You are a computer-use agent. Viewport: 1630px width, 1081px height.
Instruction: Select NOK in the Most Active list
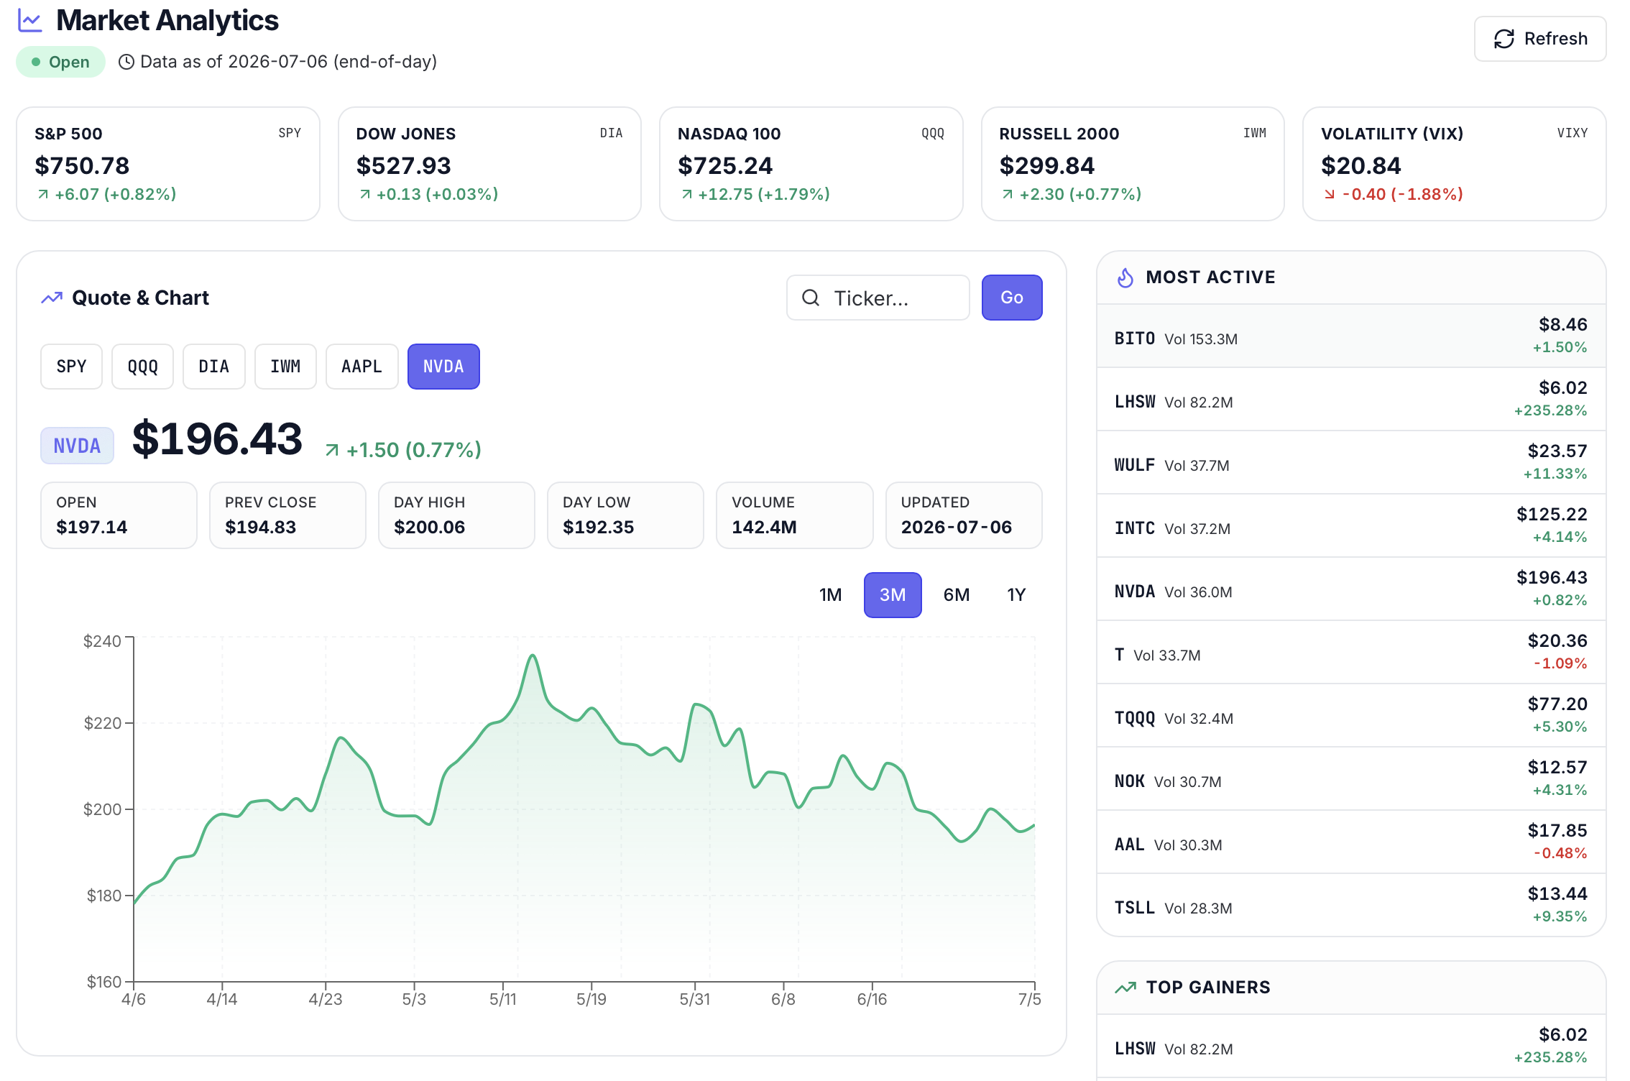[x=1351, y=778]
